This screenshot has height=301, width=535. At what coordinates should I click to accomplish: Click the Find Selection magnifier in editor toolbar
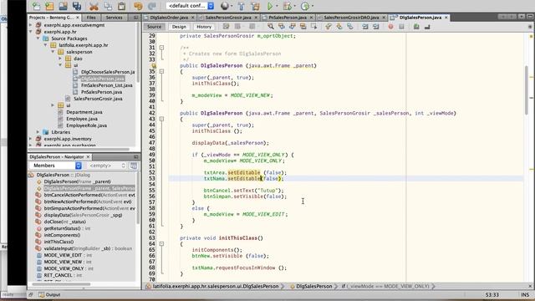[x=271, y=26]
